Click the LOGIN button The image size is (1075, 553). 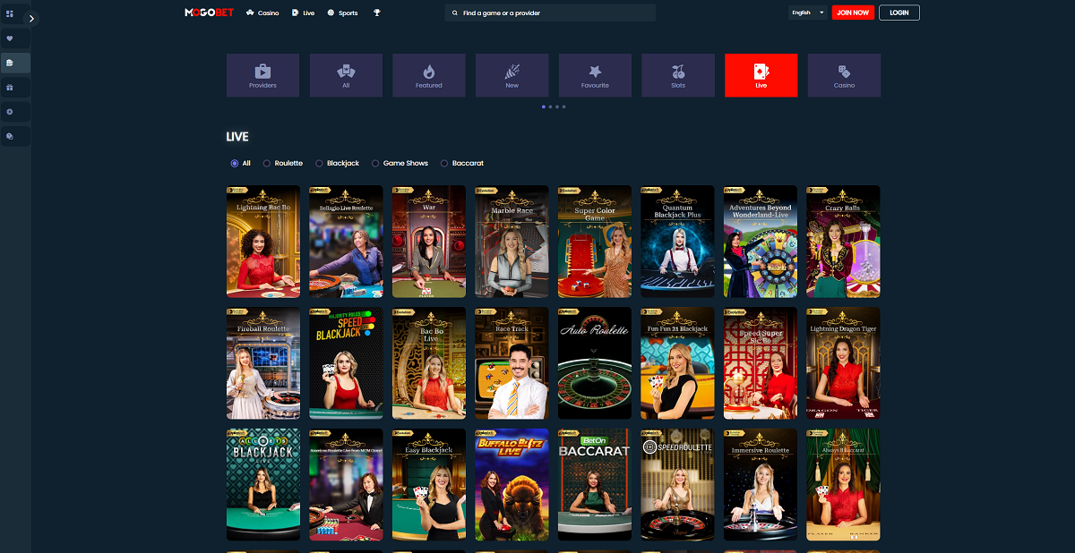(899, 13)
